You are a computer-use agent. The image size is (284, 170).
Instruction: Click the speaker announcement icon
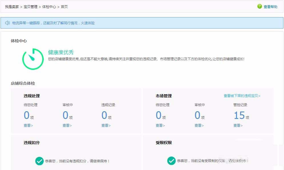coord(7,23)
